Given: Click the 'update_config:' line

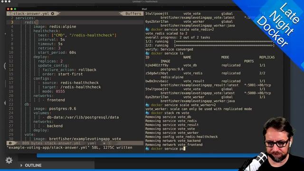Looking at the screenshot, I should point(54,66).
